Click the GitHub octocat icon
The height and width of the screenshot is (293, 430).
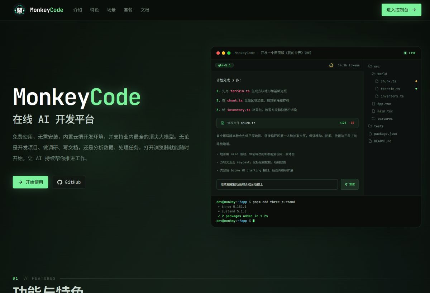click(x=60, y=182)
